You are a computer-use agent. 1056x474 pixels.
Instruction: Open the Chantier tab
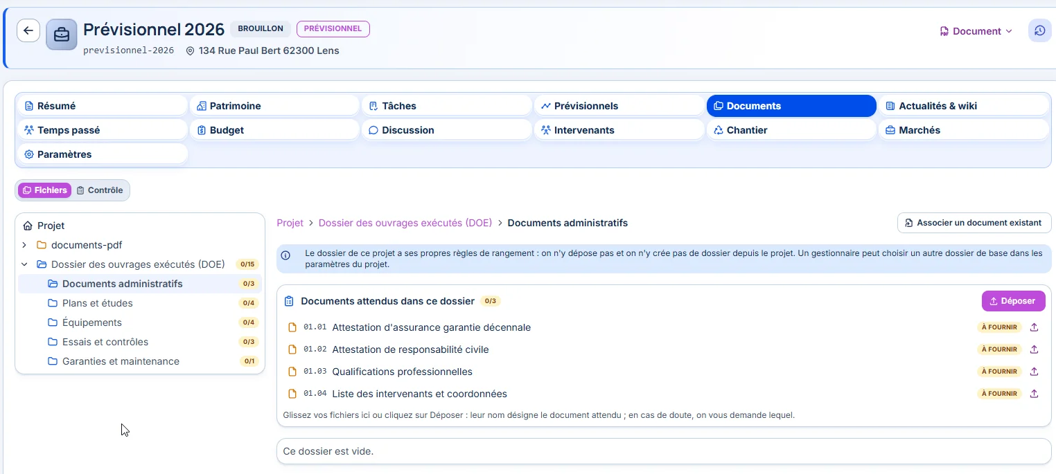pos(791,130)
